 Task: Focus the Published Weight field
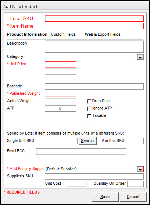[x=60, y=94]
